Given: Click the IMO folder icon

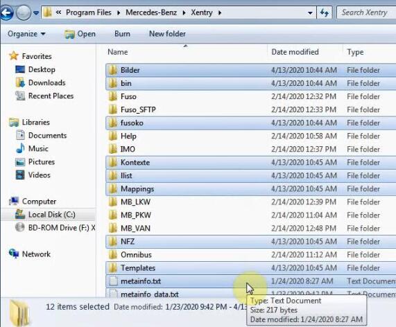Looking at the screenshot, I should [112, 149].
